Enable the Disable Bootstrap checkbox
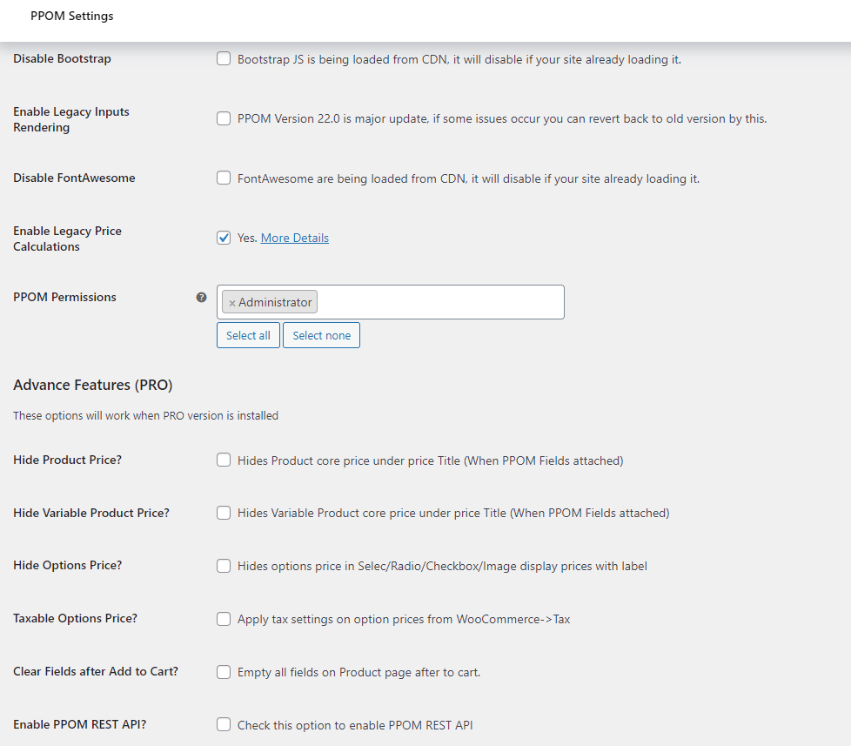Image resolution: width=851 pixels, height=746 pixels. pyautogui.click(x=224, y=58)
